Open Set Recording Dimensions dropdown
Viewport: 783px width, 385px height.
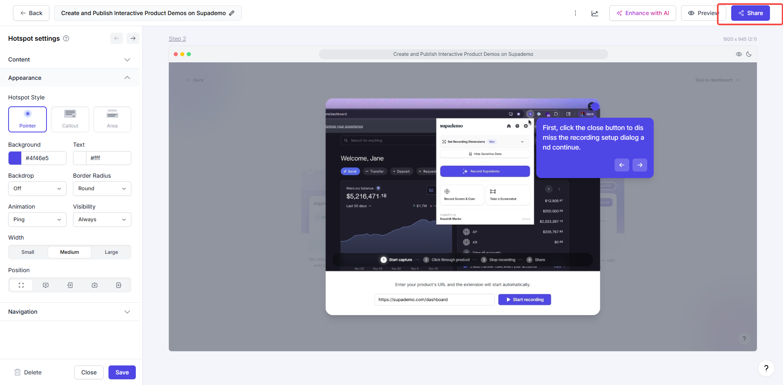point(485,142)
